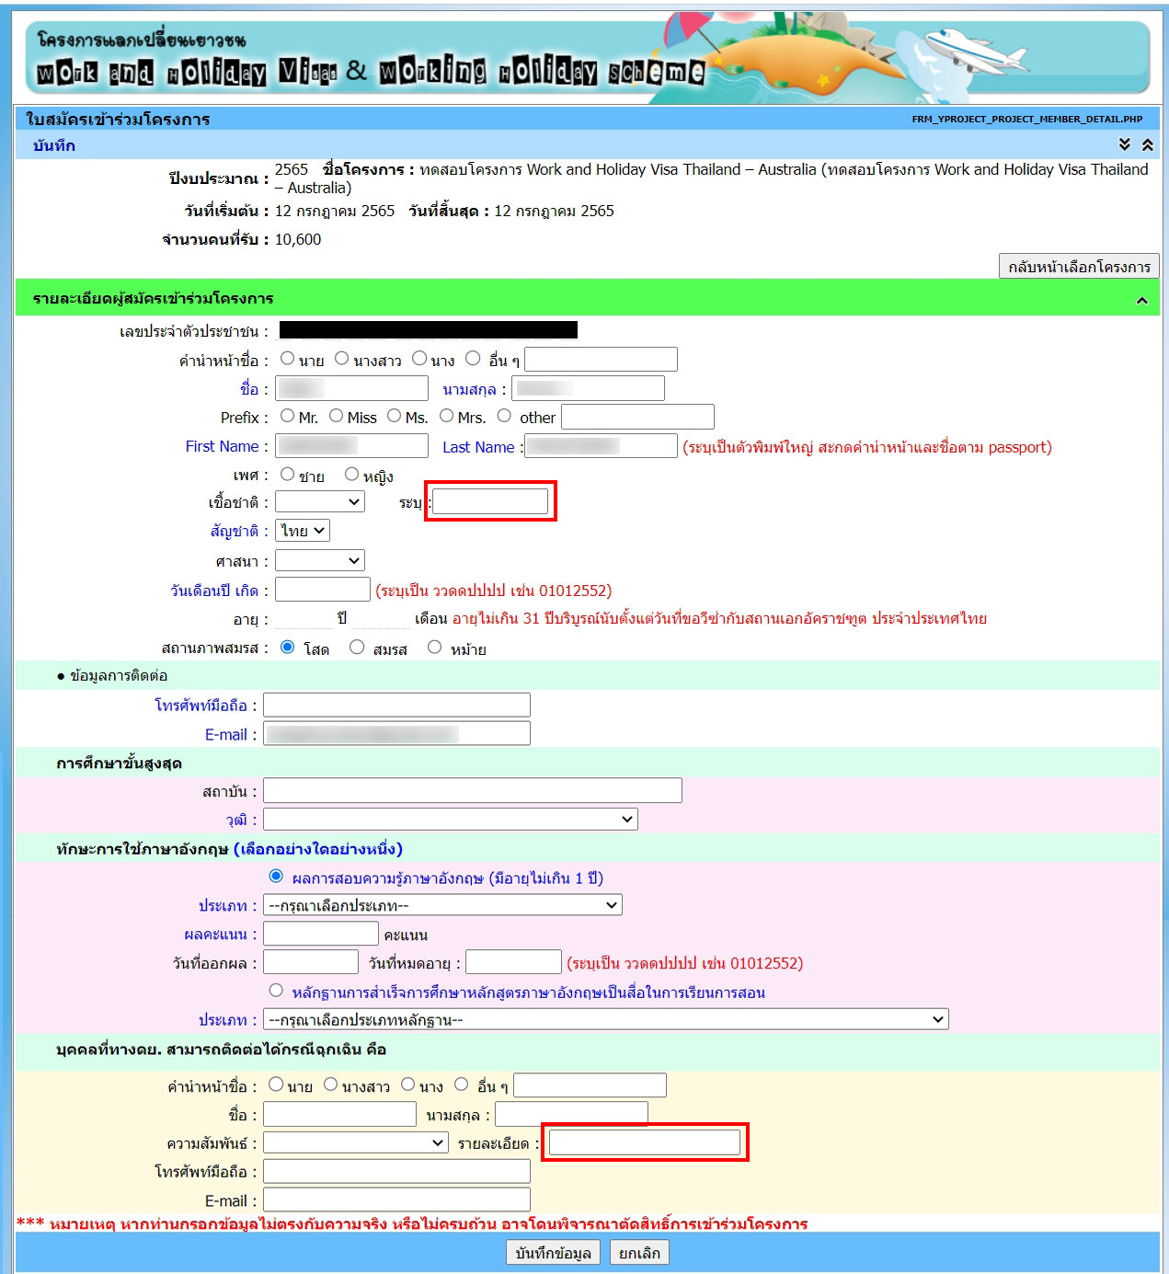Click emergency contact โทรศัพท์มือถือ field
The width and height of the screenshot is (1169, 1274).
pyautogui.click(x=397, y=1172)
